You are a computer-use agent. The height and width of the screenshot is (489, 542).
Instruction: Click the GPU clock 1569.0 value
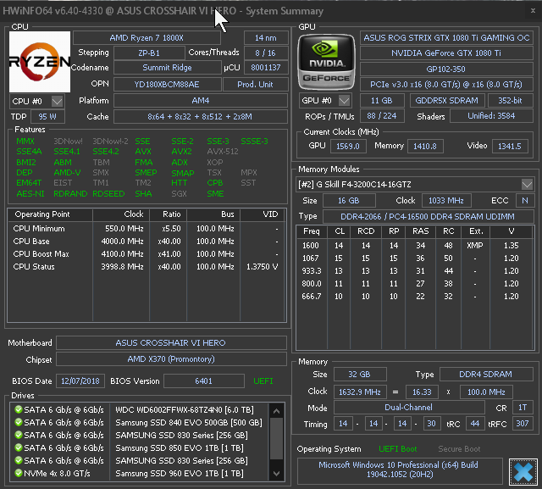coord(348,147)
